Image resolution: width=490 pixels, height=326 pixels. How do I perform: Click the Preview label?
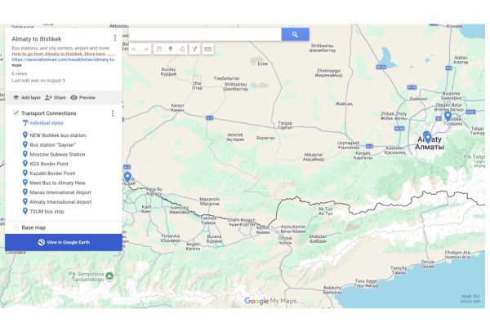point(87,98)
